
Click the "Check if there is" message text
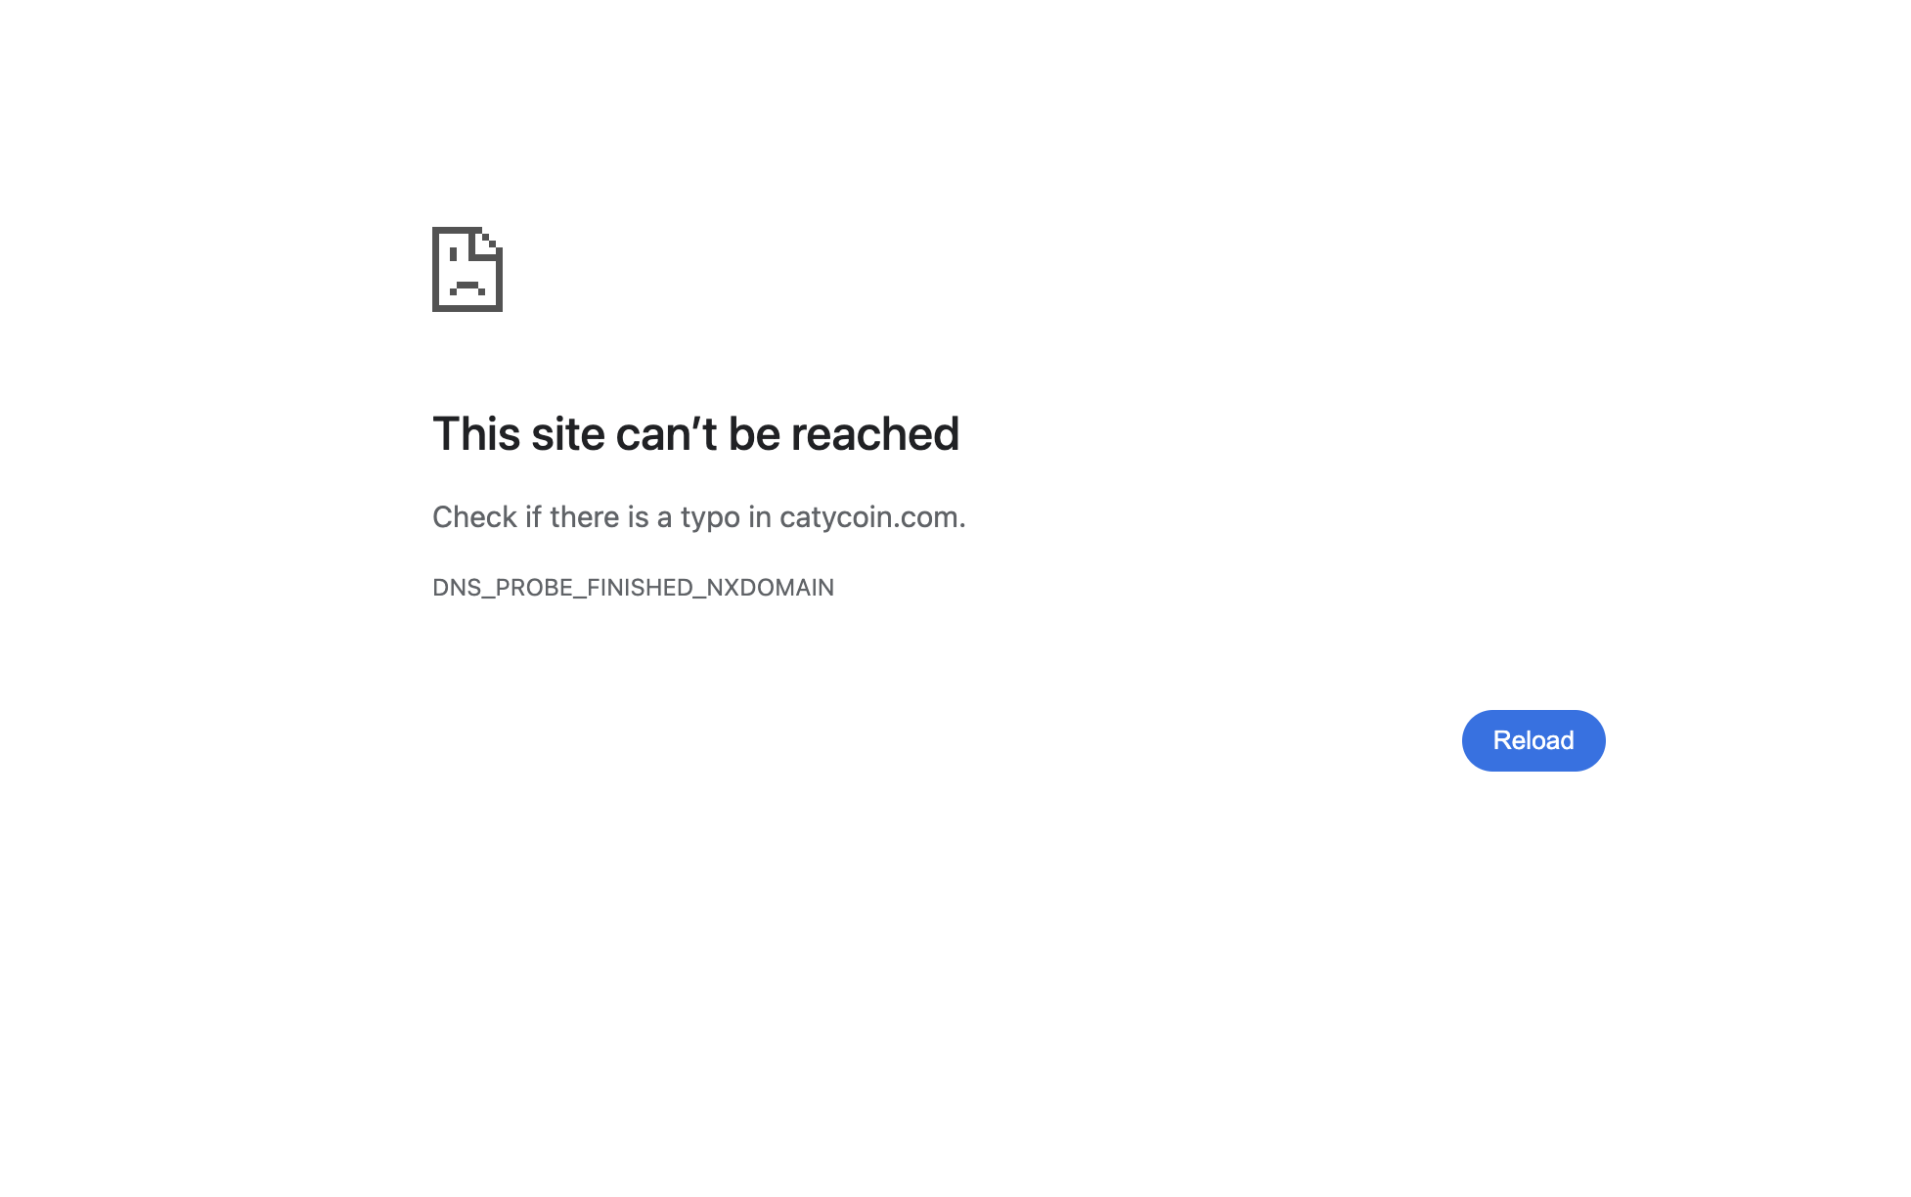541,517
